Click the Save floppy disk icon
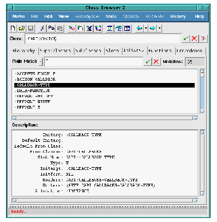The width and height of the screenshot is (217, 222). (31, 29)
